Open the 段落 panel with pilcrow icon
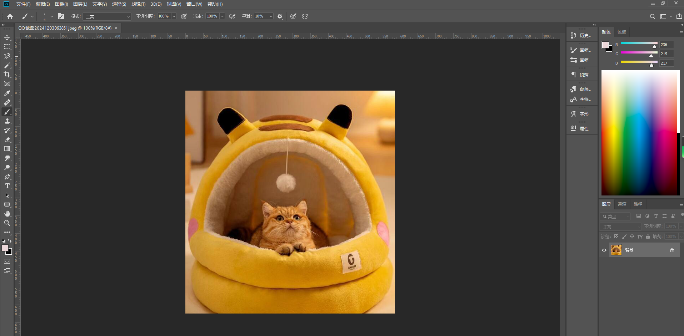 point(581,75)
